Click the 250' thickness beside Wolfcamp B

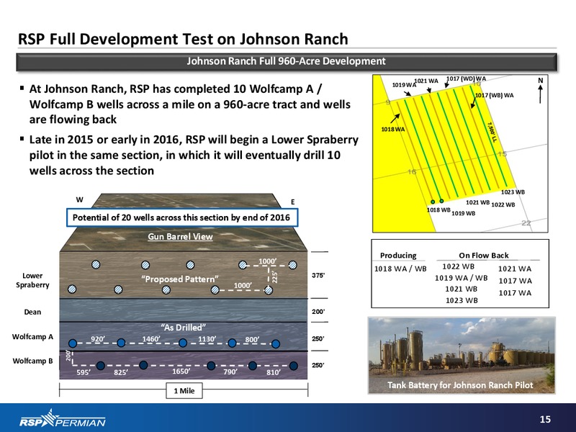[x=318, y=365]
